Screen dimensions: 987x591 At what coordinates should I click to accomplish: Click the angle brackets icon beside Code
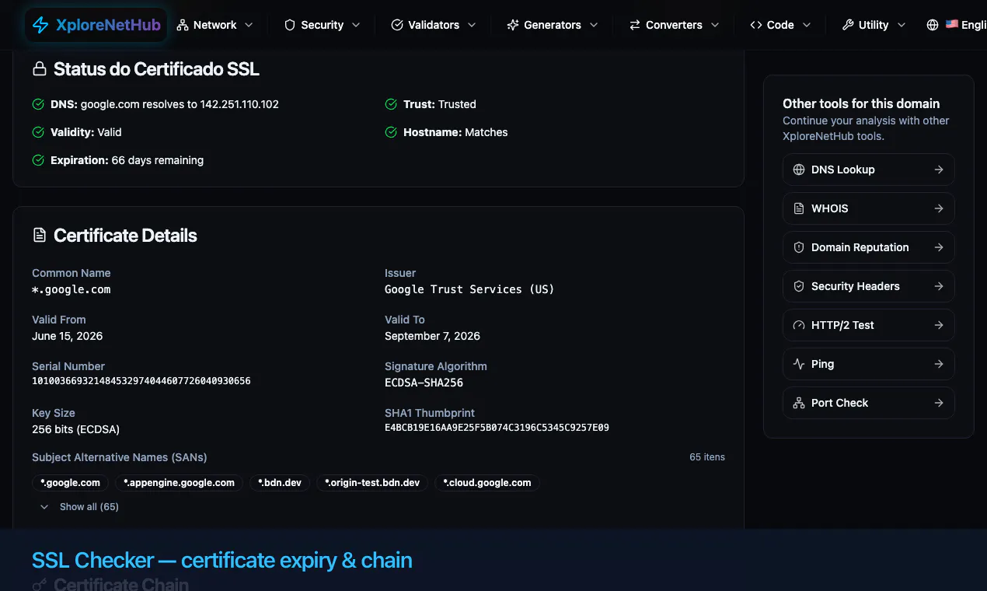pos(756,25)
